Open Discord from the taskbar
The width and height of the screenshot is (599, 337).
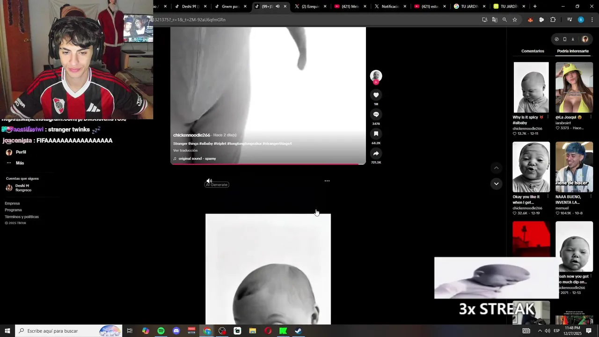[x=176, y=331]
